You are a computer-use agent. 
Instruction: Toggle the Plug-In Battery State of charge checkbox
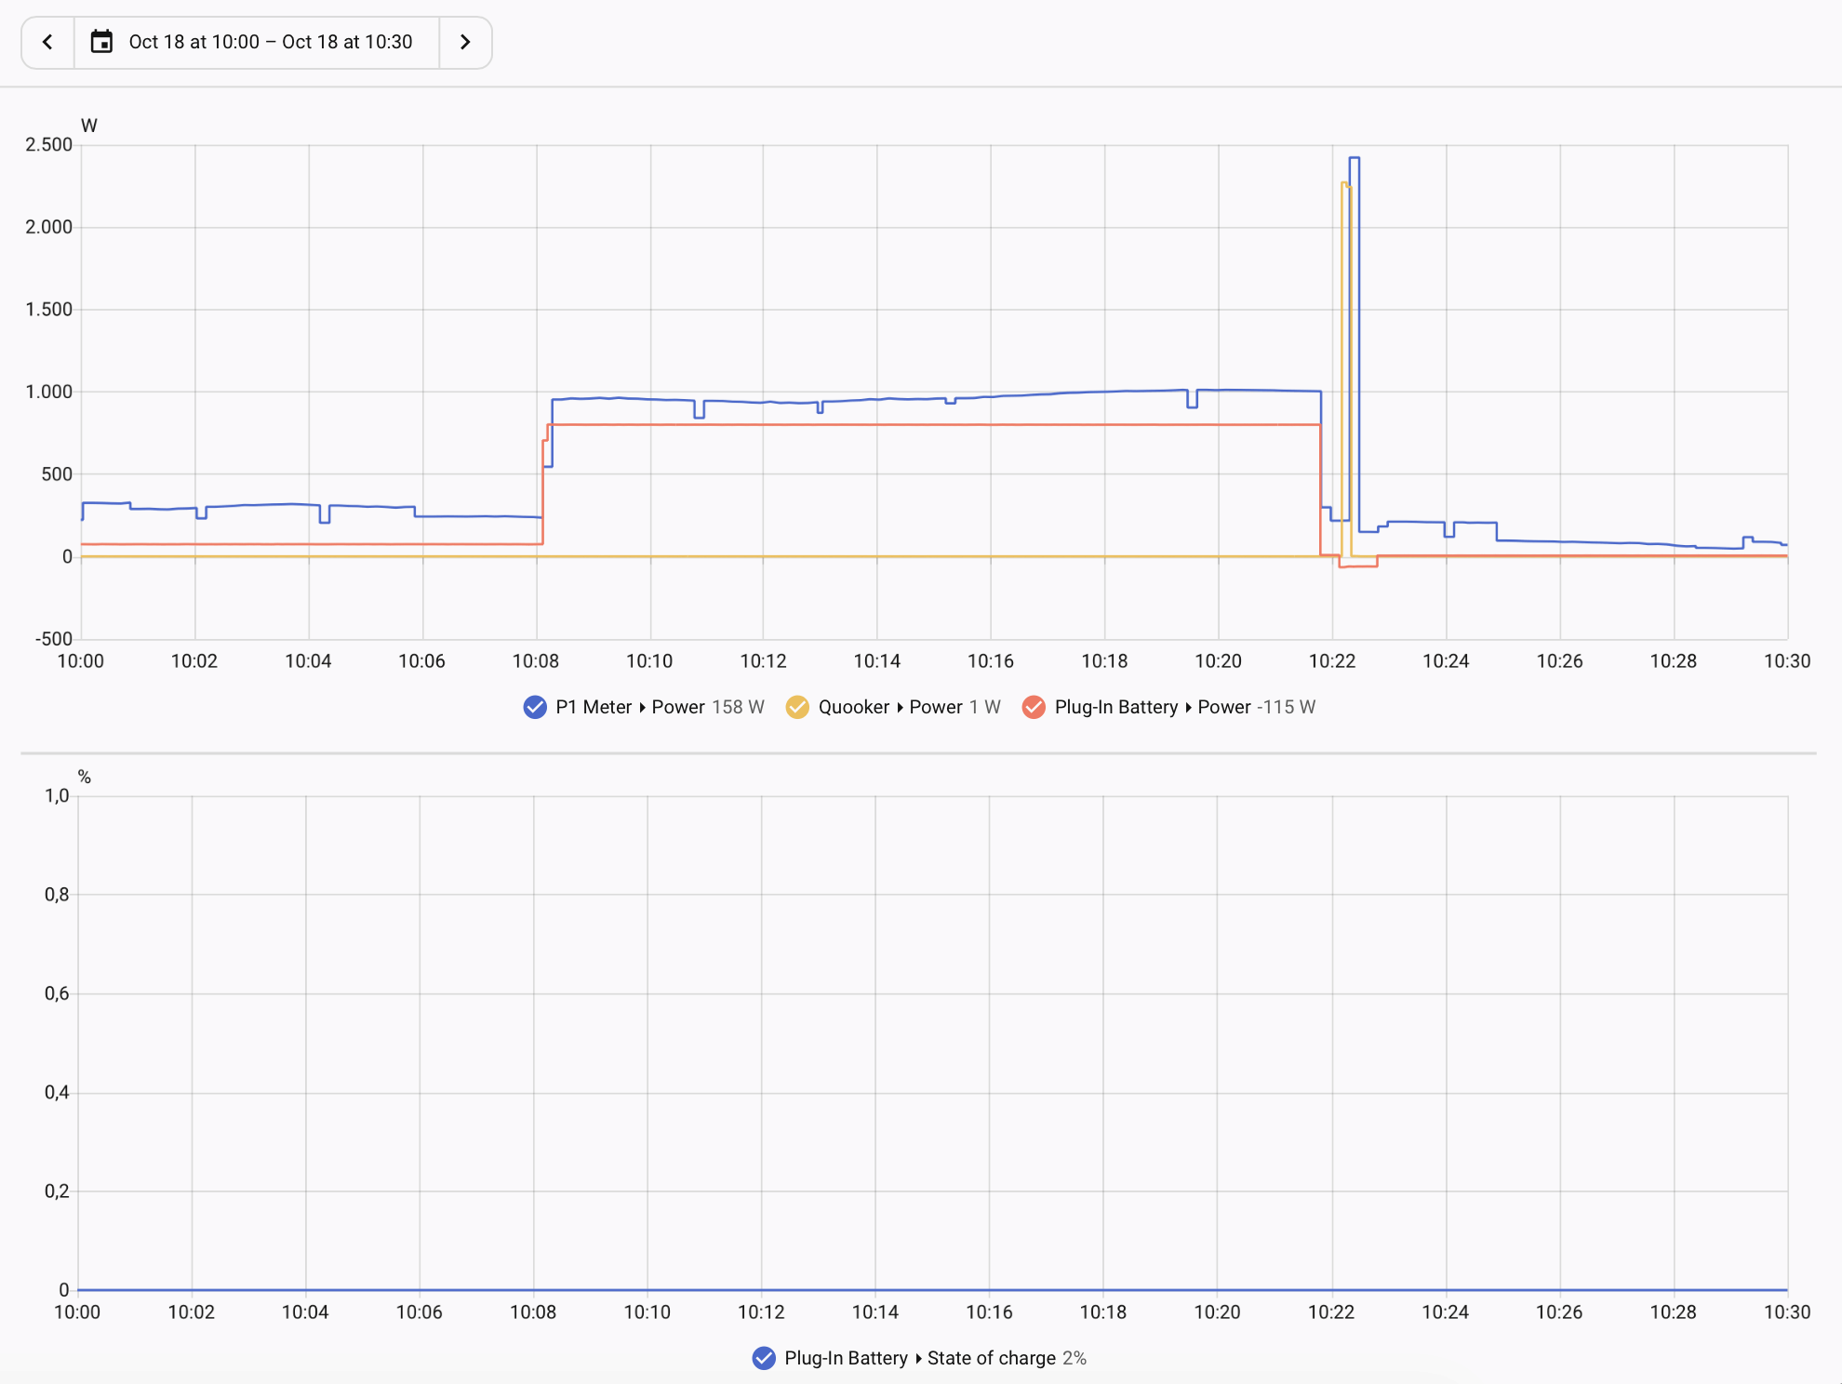(764, 1358)
